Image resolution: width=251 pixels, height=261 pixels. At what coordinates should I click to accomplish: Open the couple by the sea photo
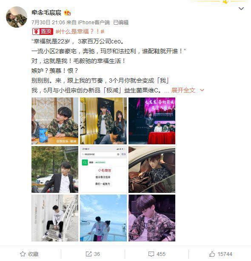pos(103,218)
